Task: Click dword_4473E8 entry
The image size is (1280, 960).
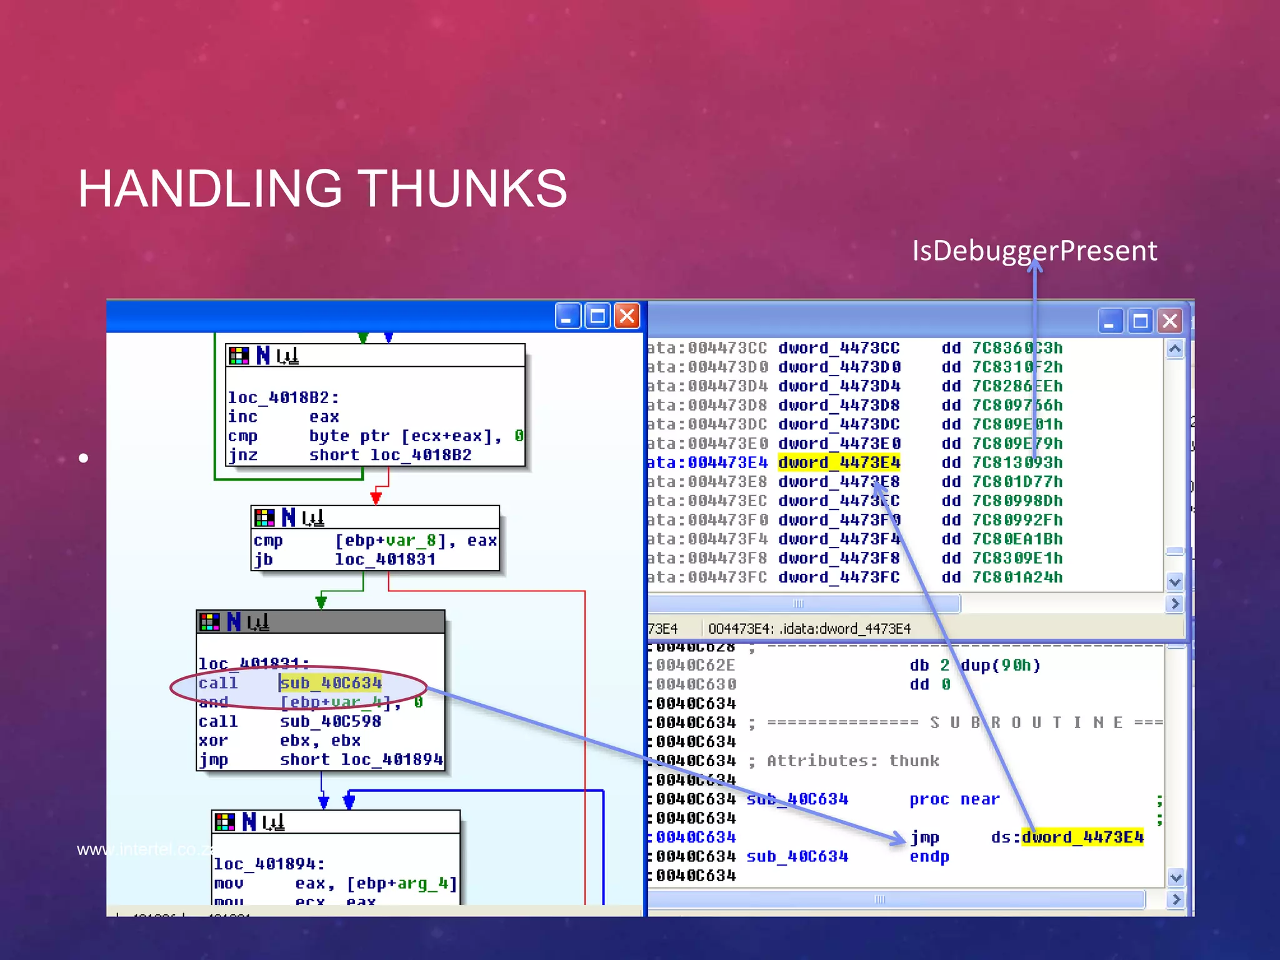Action: pyautogui.click(x=839, y=482)
